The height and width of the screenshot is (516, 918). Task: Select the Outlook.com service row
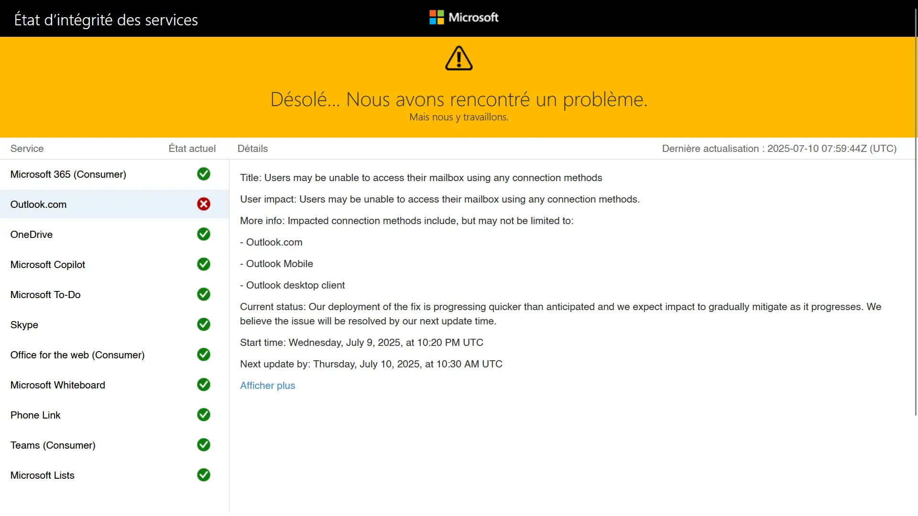pos(114,204)
